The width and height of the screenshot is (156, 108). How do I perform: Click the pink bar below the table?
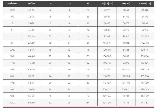coord(79,107)
